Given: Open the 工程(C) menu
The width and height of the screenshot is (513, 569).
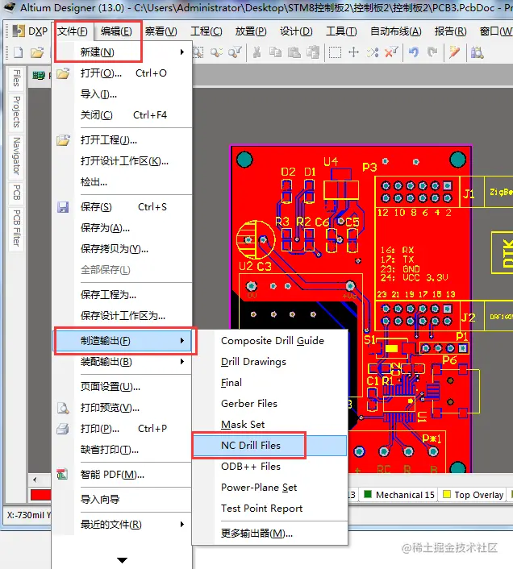Looking at the screenshot, I should coord(206,31).
